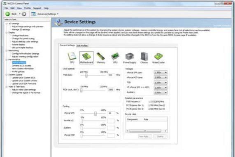
Task: Collapse the Display tree node
Action: 7,33
